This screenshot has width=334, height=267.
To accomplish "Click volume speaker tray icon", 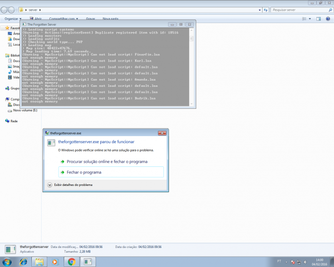I will pos(305,262).
